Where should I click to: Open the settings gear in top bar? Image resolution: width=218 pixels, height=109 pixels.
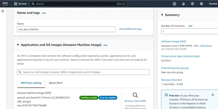[201, 4]
